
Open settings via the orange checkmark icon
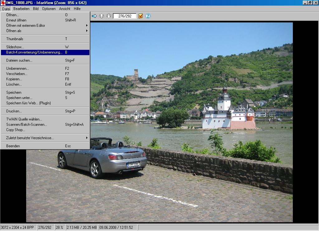(140, 16)
